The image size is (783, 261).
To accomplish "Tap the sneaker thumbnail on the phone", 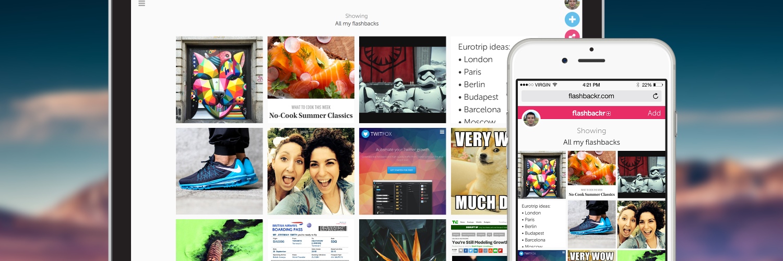I will (x=591, y=225).
